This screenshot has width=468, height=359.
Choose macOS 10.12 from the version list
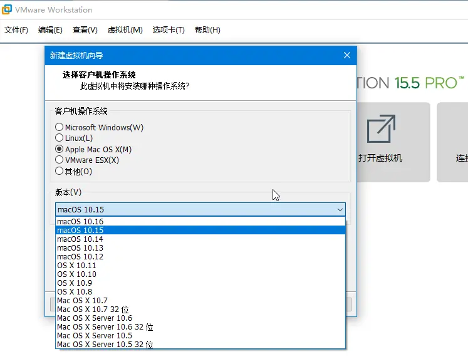200,257
